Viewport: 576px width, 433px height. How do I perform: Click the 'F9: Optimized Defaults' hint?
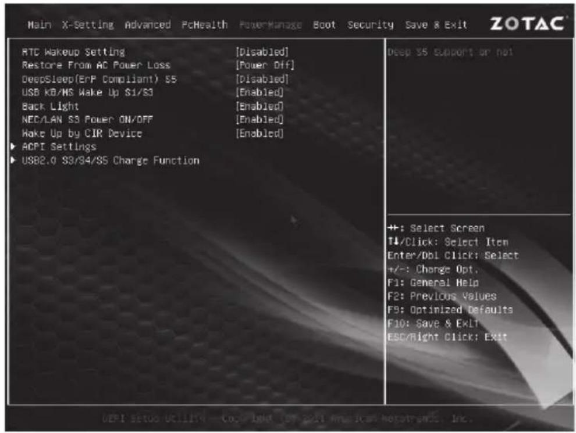click(450, 310)
